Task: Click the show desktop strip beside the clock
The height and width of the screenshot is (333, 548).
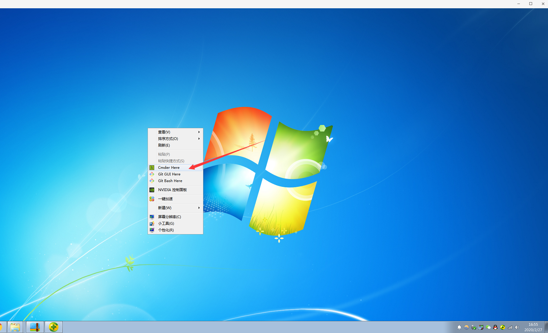Action: coord(546,327)
